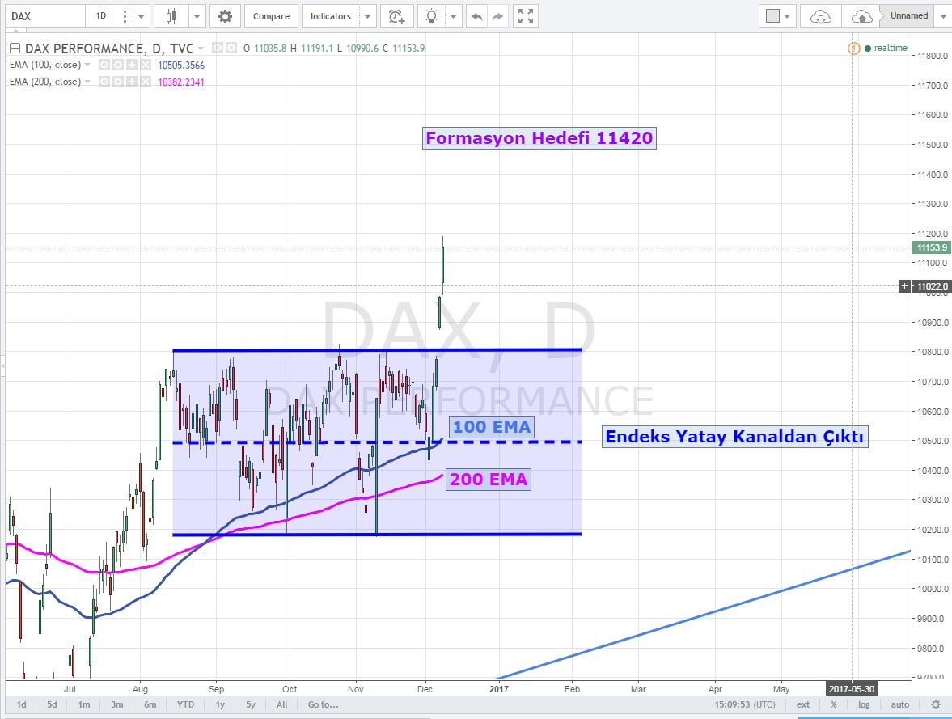Click the redo arrow
952x719 pixels.
497,16
